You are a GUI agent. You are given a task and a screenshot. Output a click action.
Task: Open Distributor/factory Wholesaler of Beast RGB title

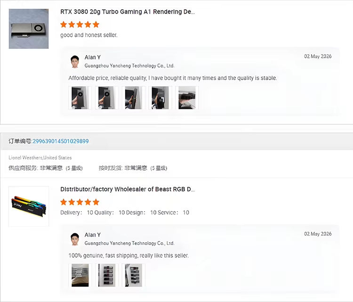(128, 189)
